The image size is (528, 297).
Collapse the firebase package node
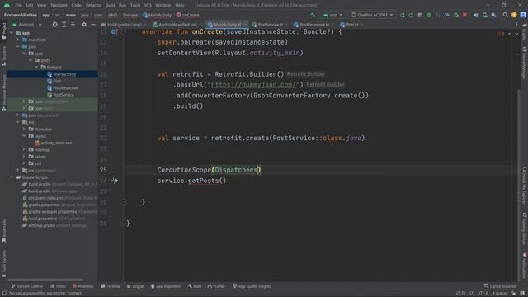(36, 68)
